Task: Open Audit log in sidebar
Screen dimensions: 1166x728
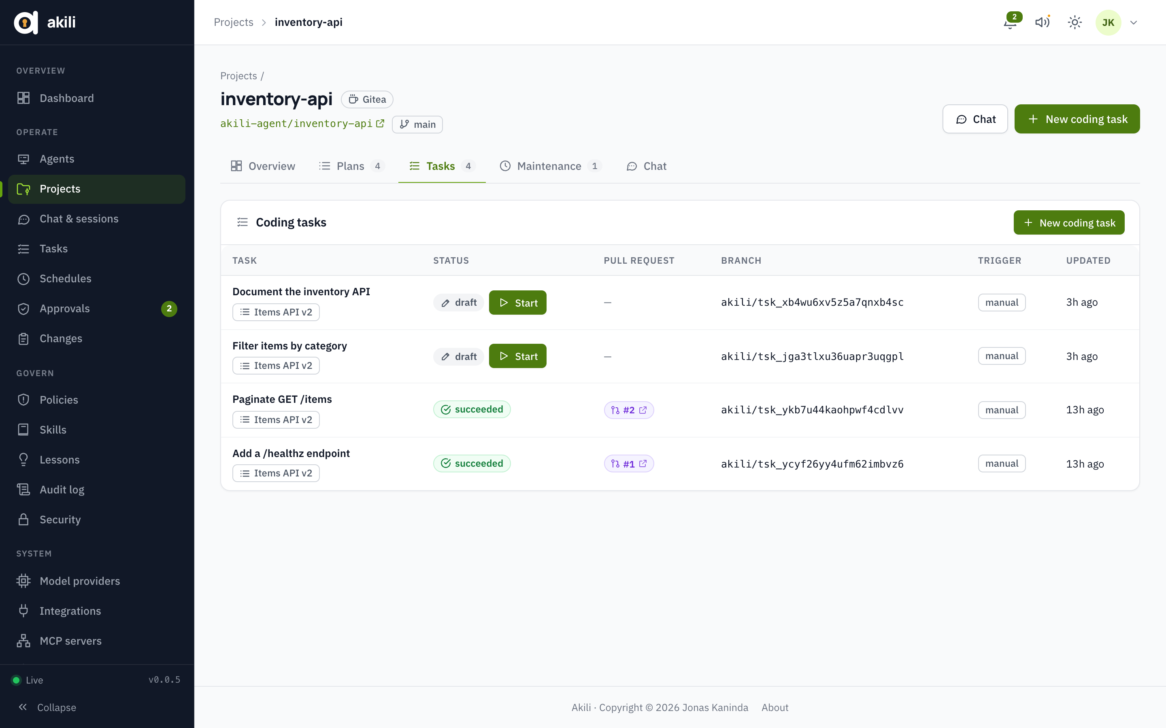Action: point(97,490)
